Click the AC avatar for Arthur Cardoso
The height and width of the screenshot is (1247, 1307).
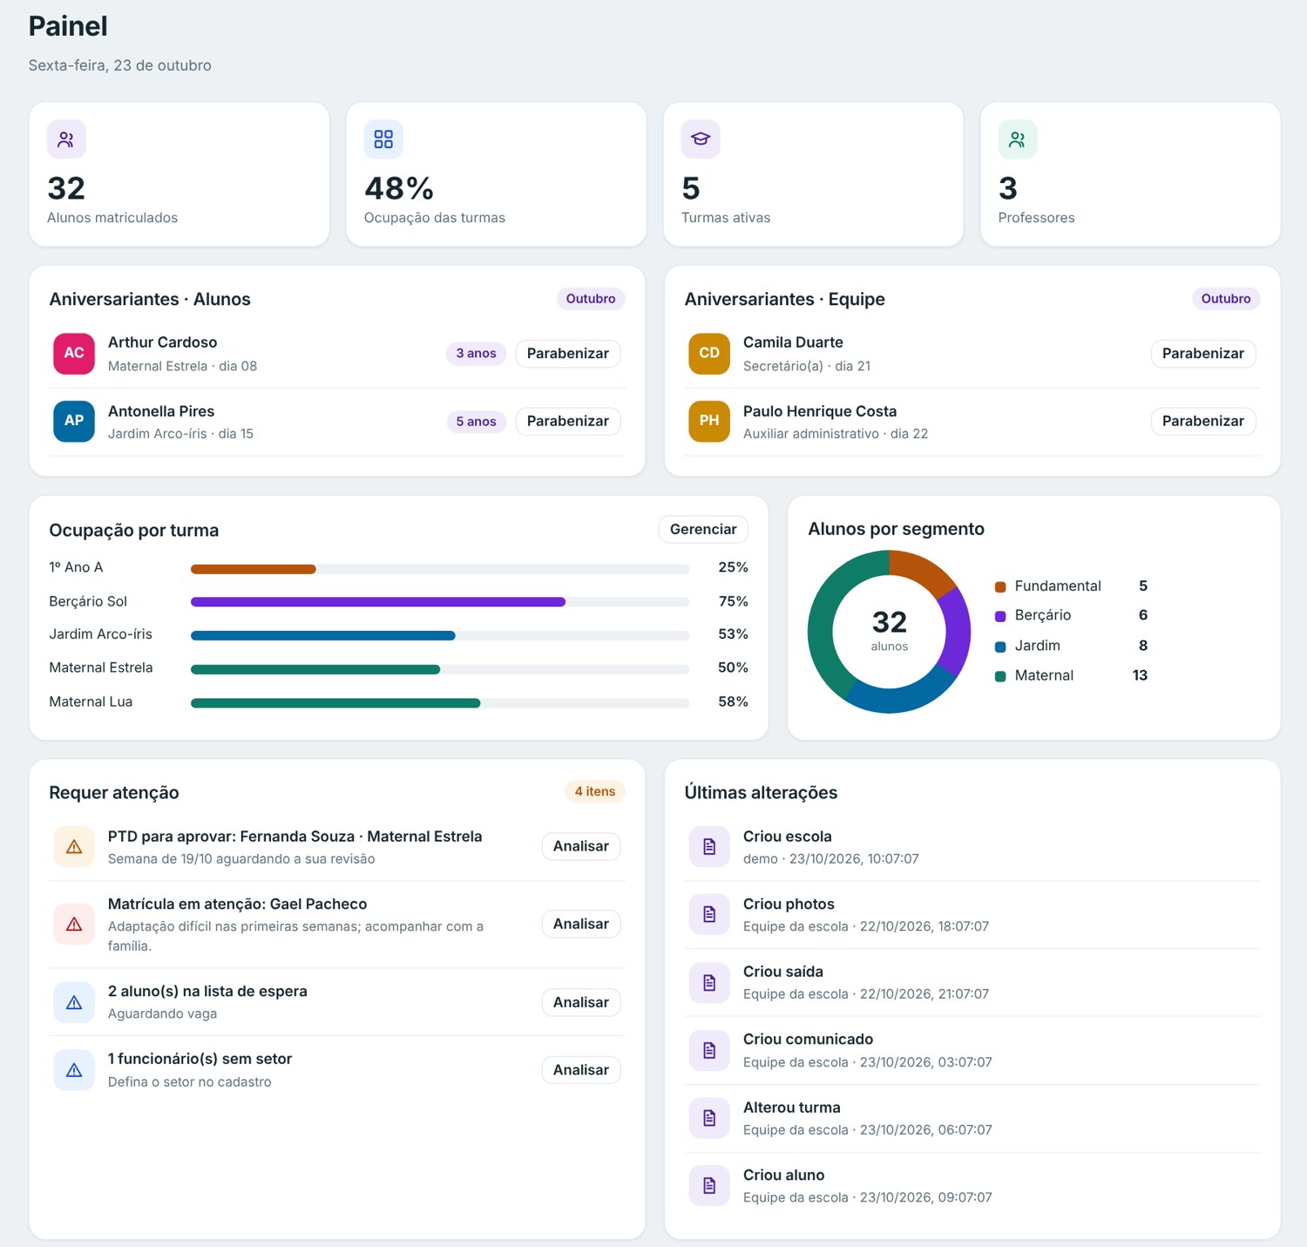(x=74, y=354)
